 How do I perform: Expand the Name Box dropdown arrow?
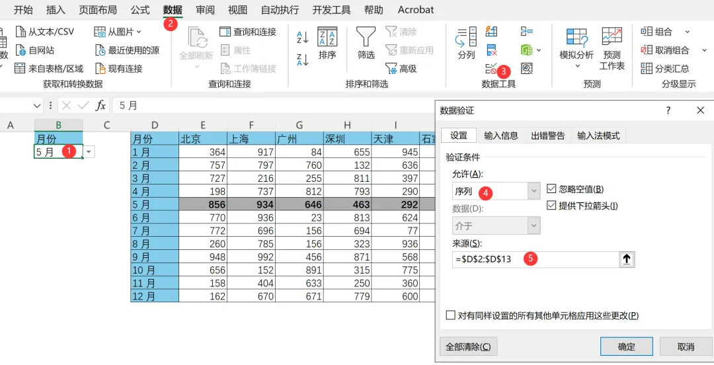(37, 106)
